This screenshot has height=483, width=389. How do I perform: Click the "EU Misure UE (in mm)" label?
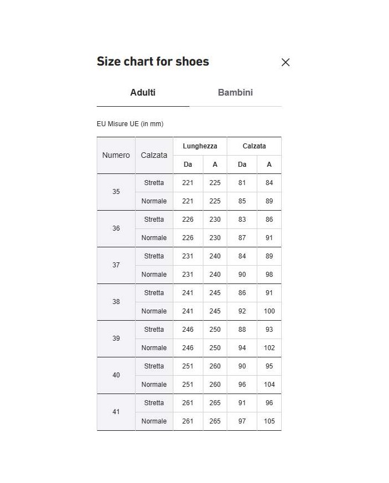coord(130,124)
